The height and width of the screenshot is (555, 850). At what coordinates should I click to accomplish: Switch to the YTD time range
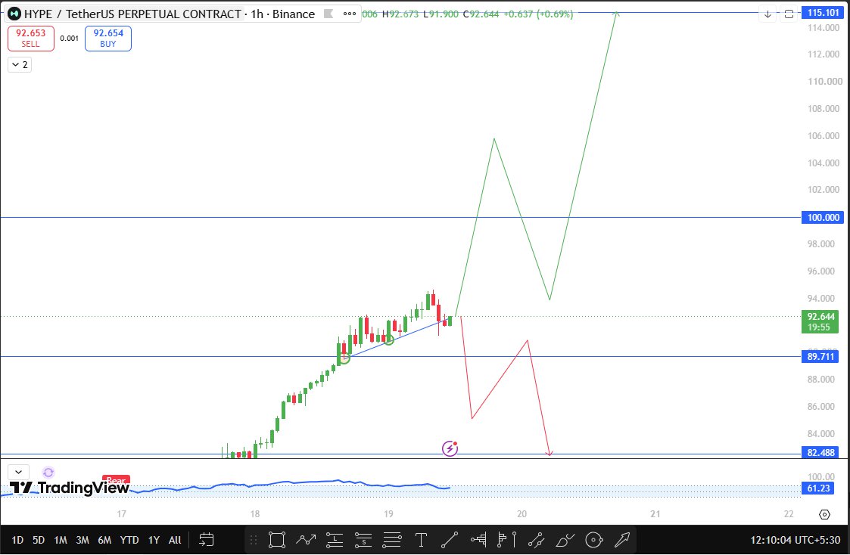click(129, 540)
